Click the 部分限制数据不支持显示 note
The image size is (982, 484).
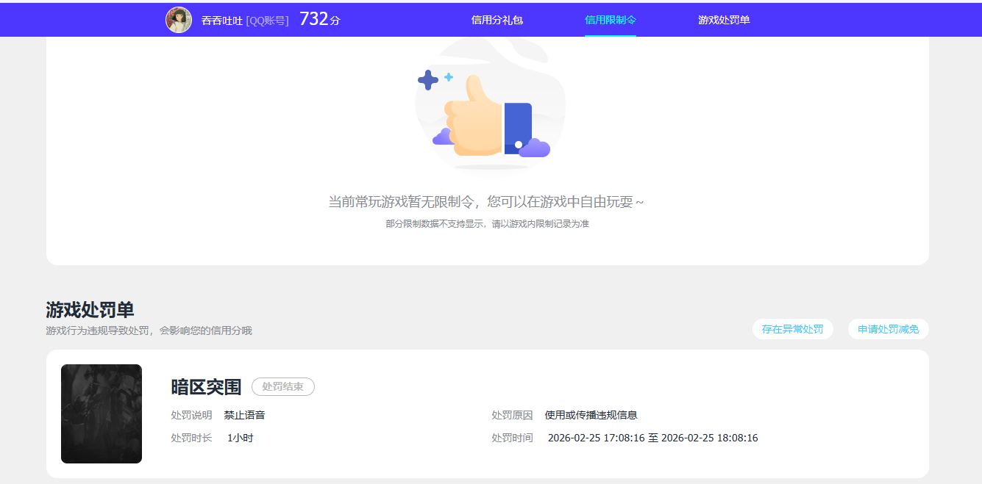[487, 224]
